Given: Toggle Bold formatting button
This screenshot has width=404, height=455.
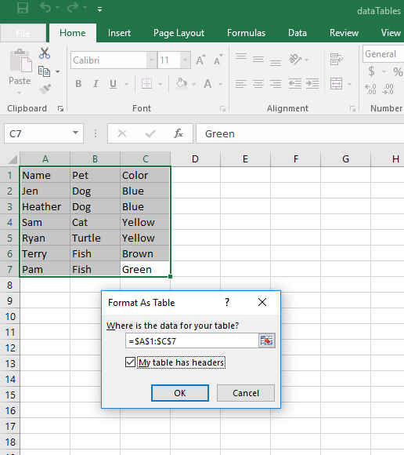Looking at the screenshot, I should [78, 84].
